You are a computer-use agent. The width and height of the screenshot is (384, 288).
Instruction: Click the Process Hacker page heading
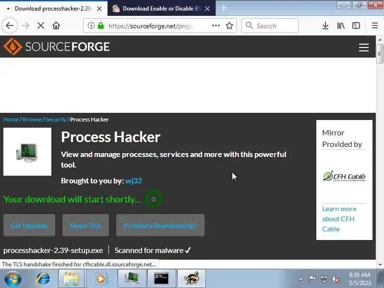point(111,137)
